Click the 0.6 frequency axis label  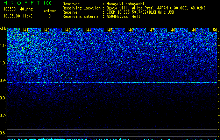click(x=3, y=133)
